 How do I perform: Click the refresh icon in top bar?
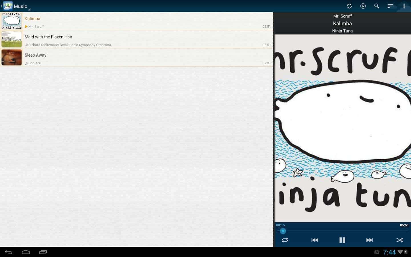click(349, 6)
